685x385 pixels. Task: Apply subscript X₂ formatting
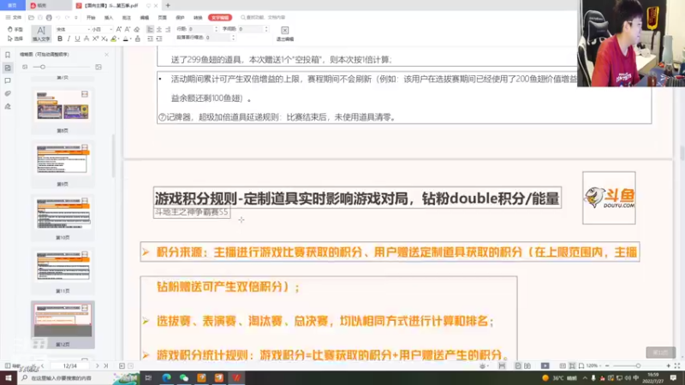point(104,38)
